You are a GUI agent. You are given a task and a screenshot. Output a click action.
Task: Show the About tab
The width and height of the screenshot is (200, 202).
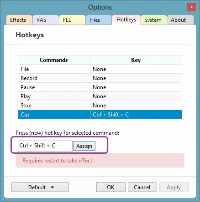[x=180, y=20]
